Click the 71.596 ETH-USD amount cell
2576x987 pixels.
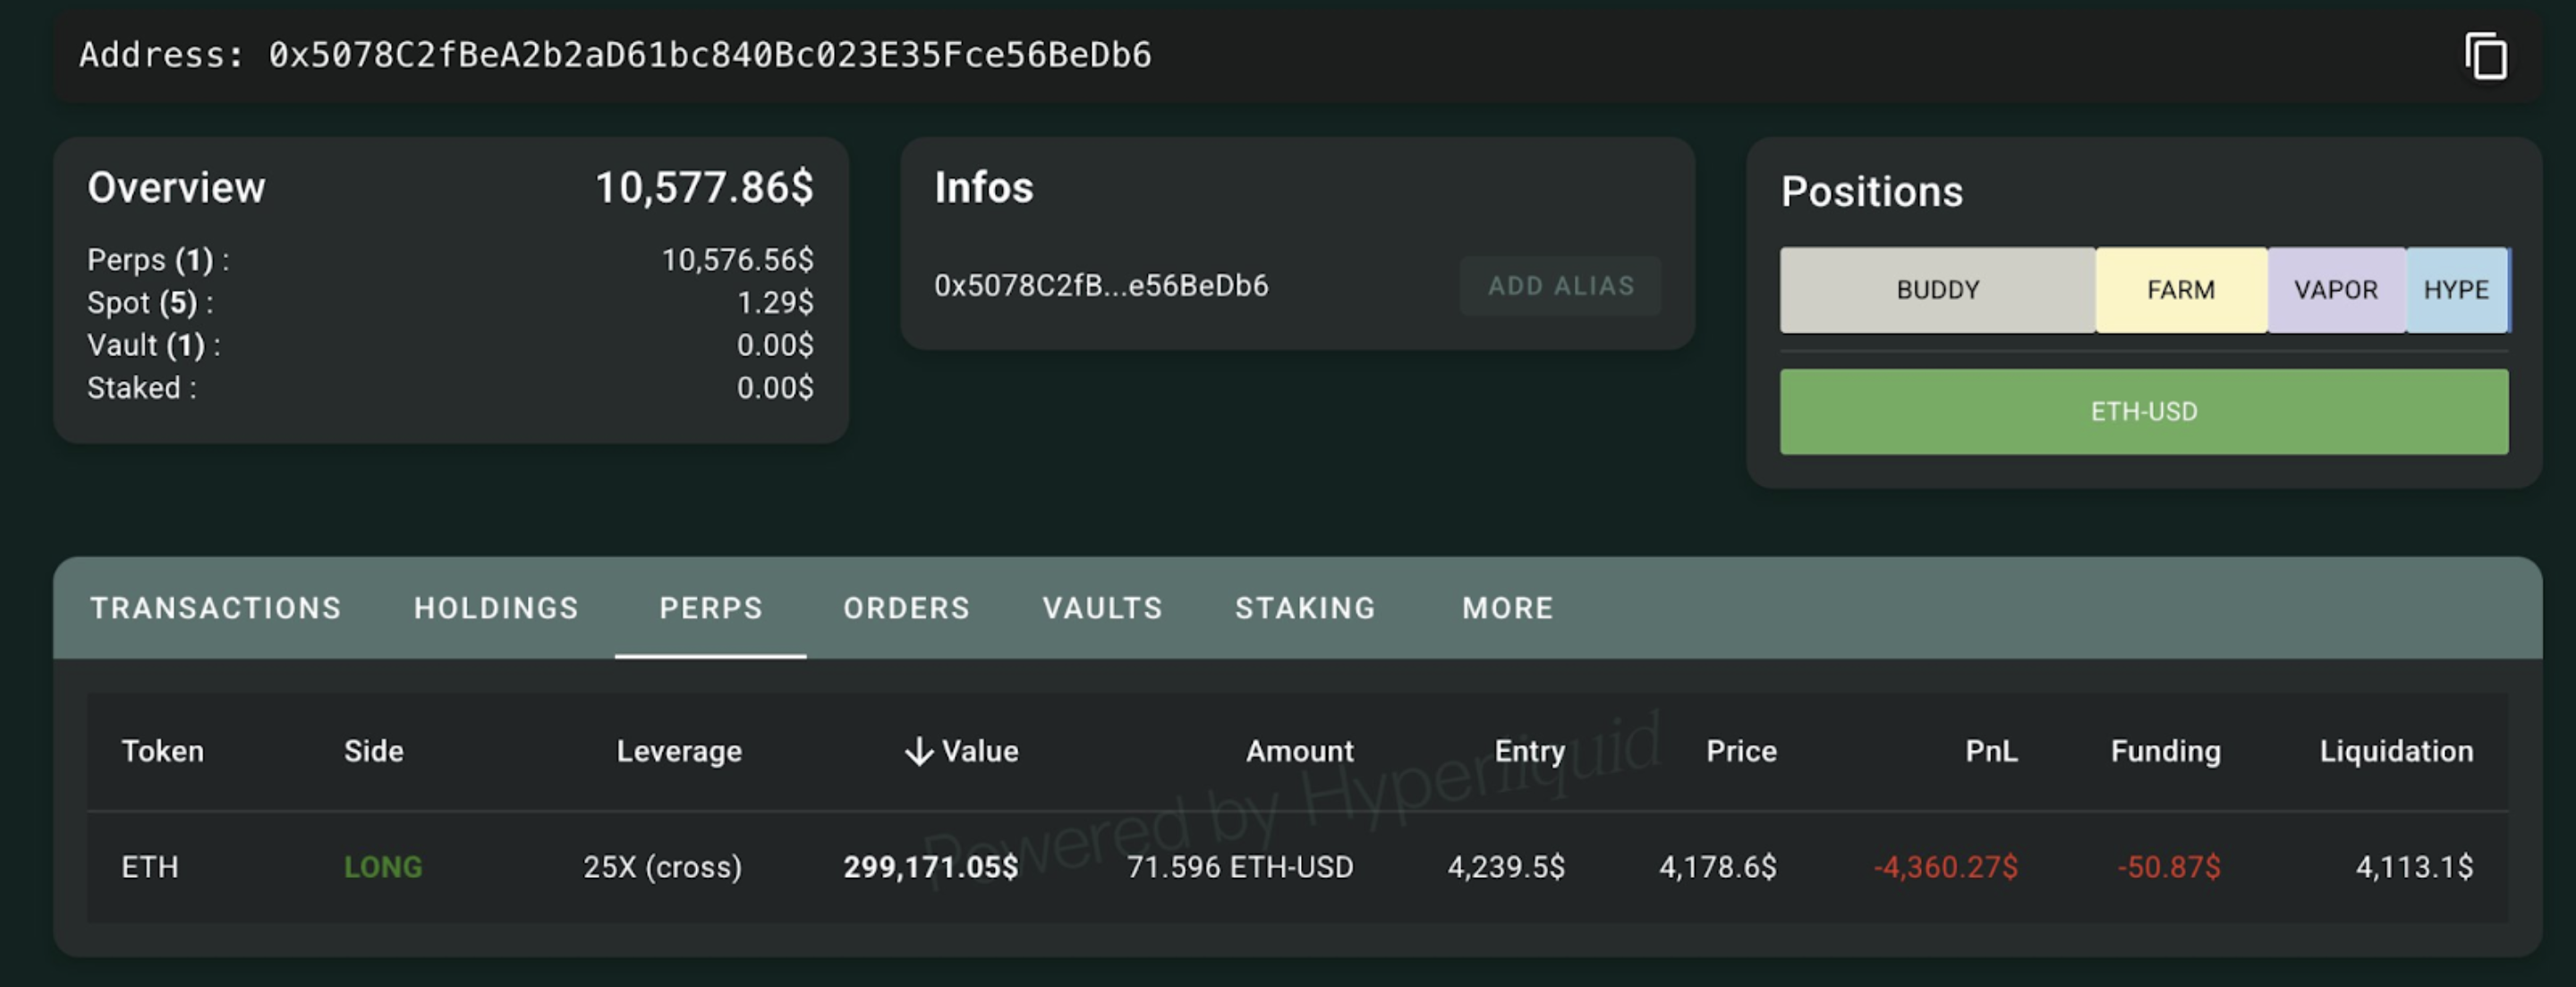click(1240, 867)
